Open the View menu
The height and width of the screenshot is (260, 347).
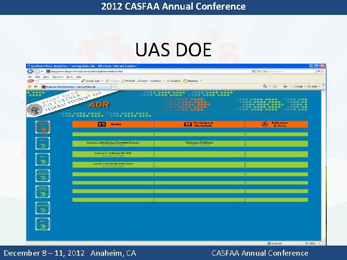click(x=46, y=77)
